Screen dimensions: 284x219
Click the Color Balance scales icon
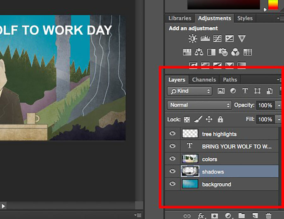199,52
